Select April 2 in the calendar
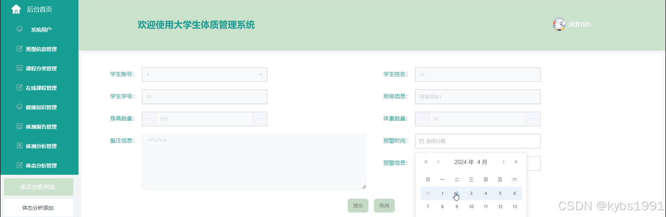 [x=457, y=194]
